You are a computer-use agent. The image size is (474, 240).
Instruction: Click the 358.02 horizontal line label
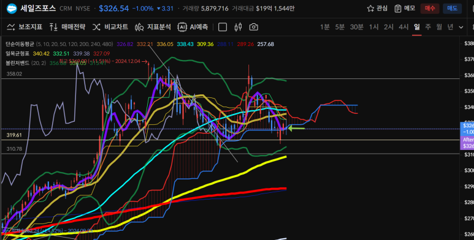coord(14,73)
